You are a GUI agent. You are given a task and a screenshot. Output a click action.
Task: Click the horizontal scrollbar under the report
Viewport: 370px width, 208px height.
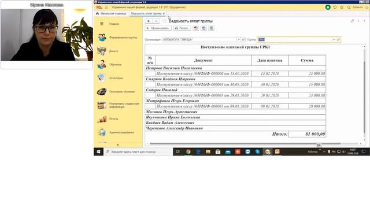click(245, 144)
